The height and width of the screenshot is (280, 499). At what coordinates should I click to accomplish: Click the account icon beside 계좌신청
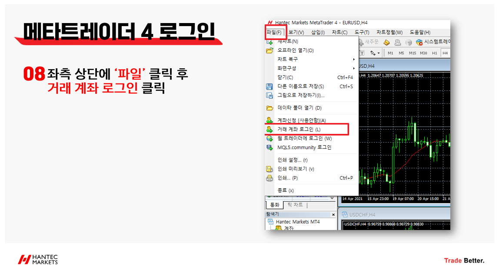269,120
